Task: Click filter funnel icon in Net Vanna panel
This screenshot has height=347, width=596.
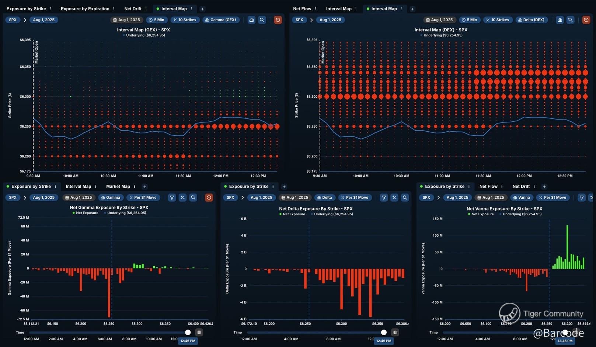Action: click(x=581, y=198)
